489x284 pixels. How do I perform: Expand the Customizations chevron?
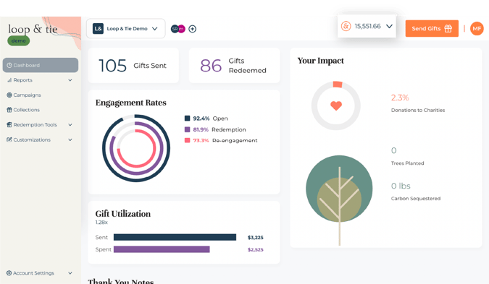[x=70, y=140]
